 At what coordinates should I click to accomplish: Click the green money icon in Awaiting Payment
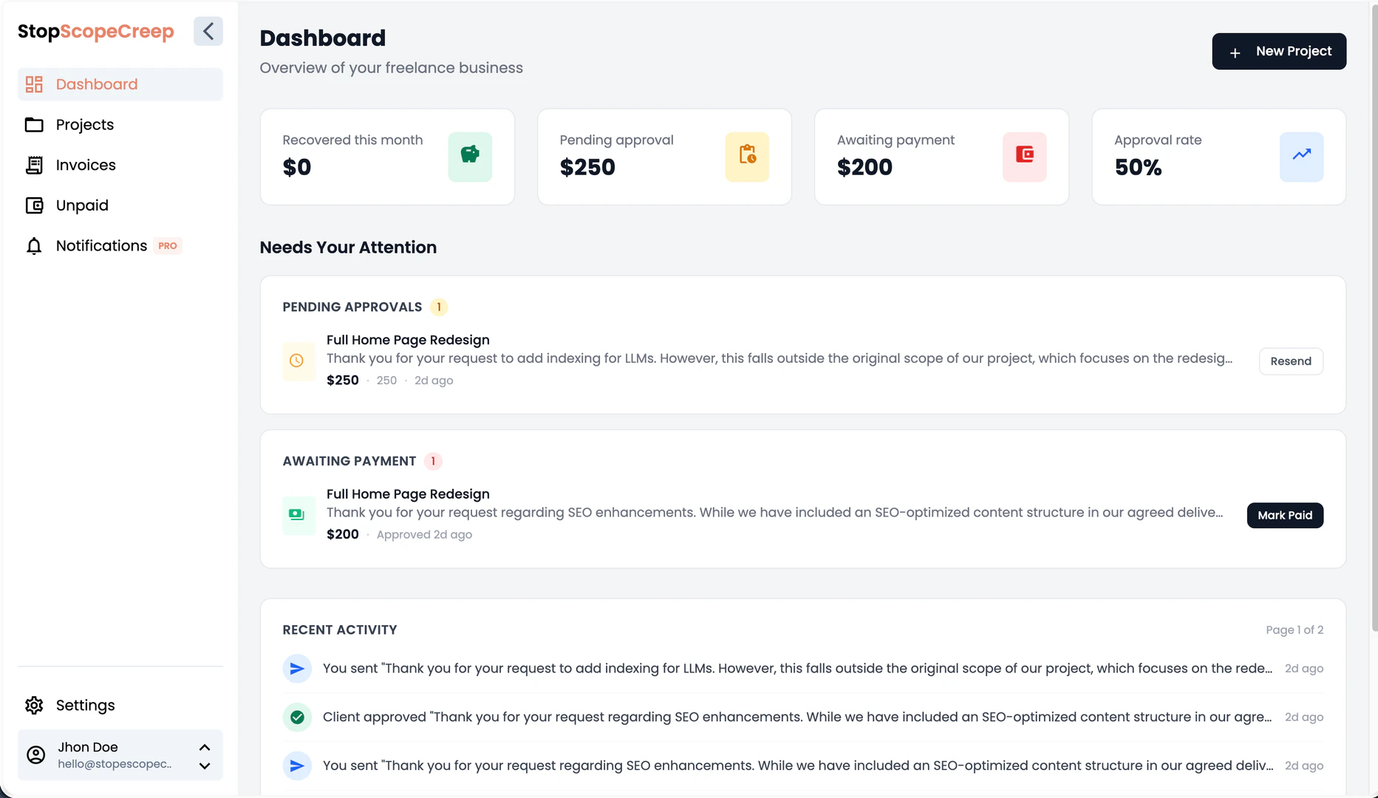299,515
